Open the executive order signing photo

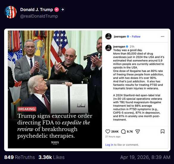(55, 89)
